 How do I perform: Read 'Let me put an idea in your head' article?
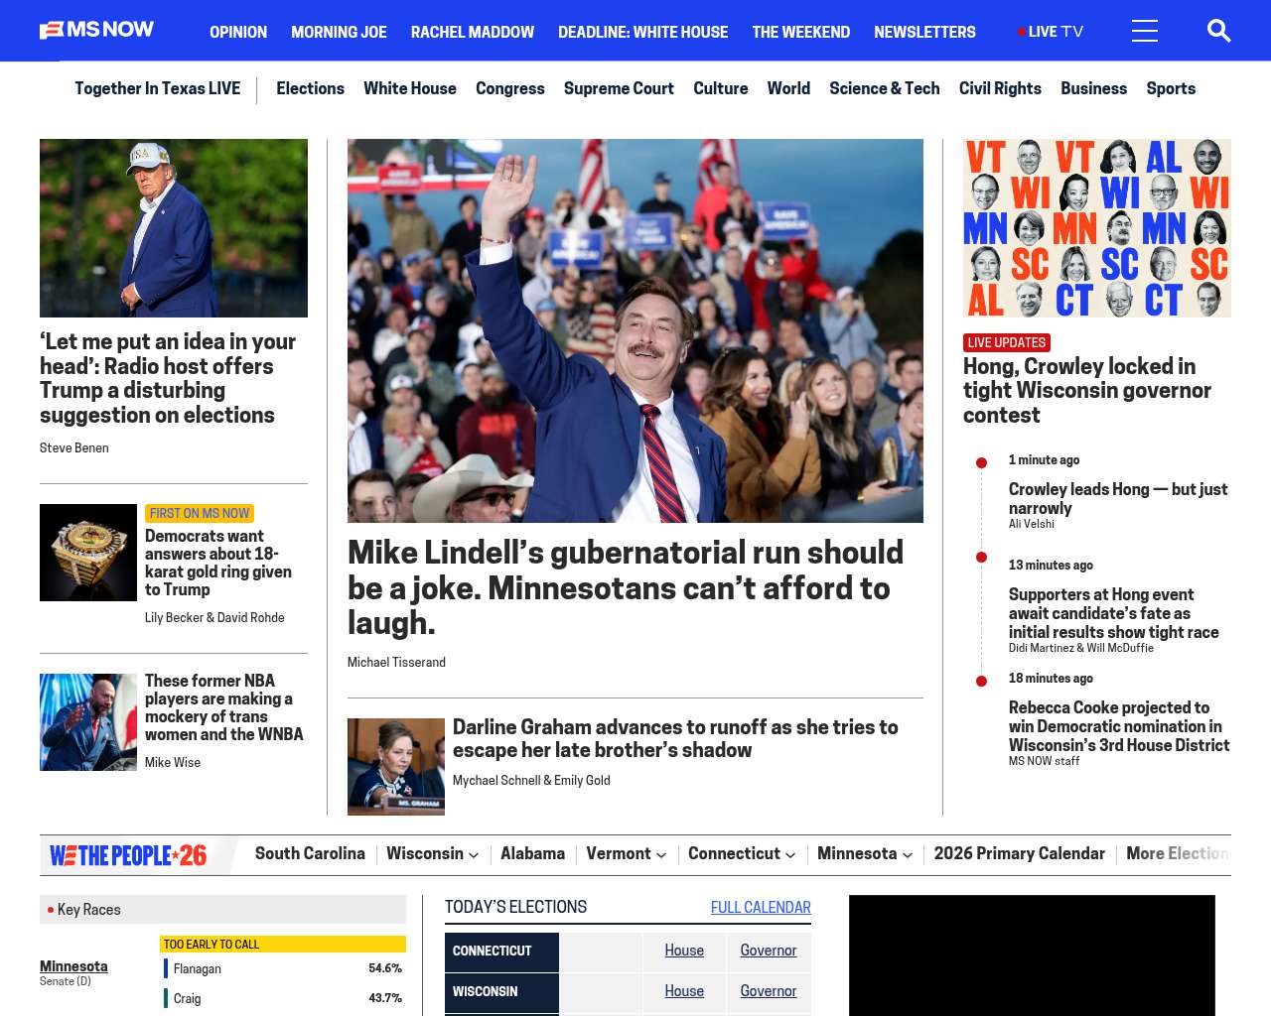coord(168,378)
